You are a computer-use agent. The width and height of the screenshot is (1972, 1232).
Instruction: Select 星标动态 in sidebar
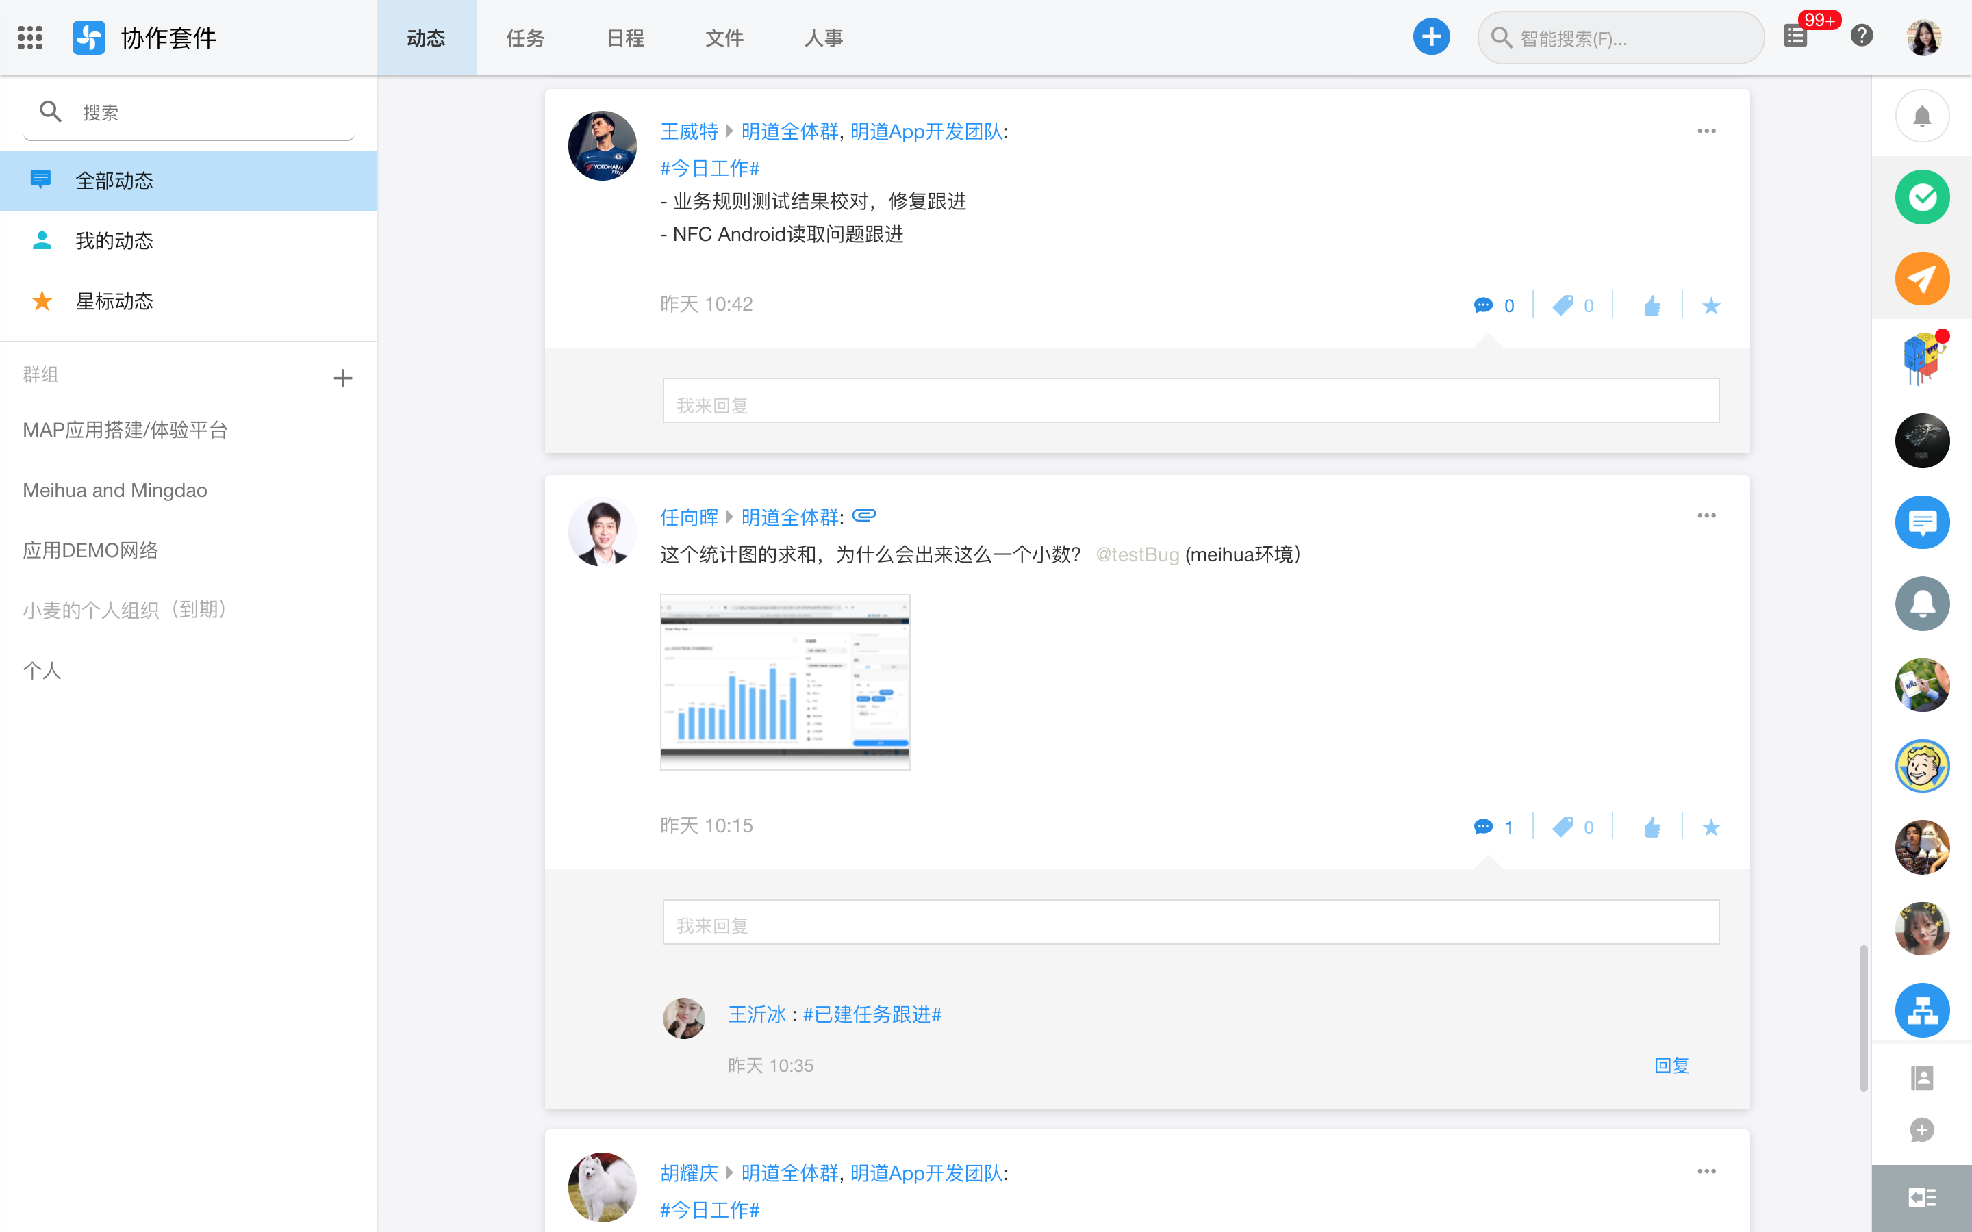point(188,300)
